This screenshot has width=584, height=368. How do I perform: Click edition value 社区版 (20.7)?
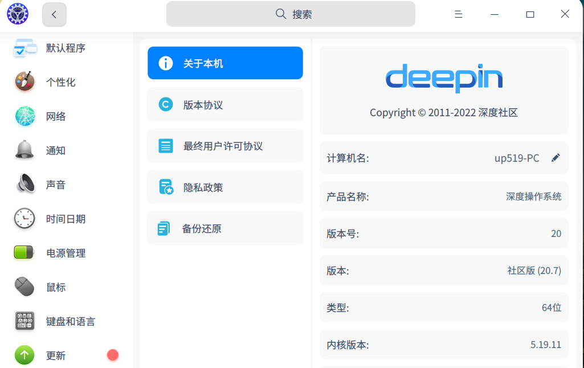coord(534,271)
